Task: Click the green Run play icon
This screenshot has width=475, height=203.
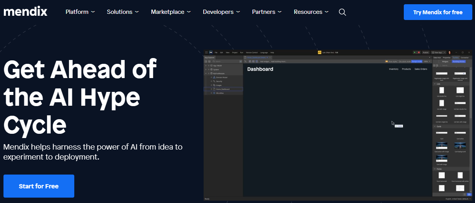Action: point(415,52)
